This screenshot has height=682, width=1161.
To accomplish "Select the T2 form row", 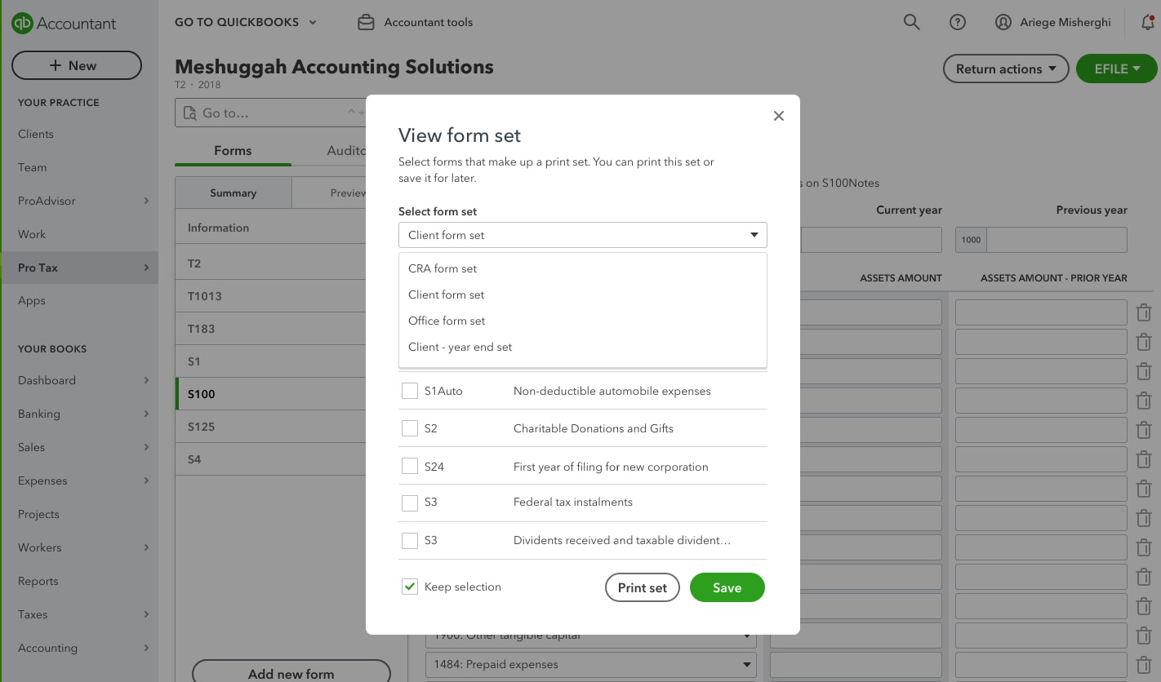I will tap(270, 263).
